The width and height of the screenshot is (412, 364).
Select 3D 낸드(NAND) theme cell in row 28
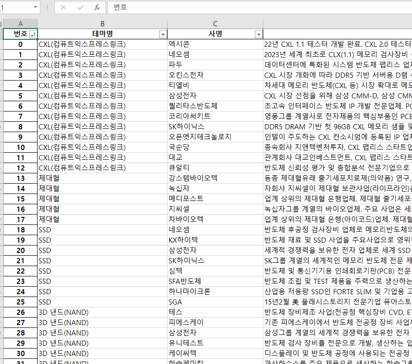coord(102,333)
